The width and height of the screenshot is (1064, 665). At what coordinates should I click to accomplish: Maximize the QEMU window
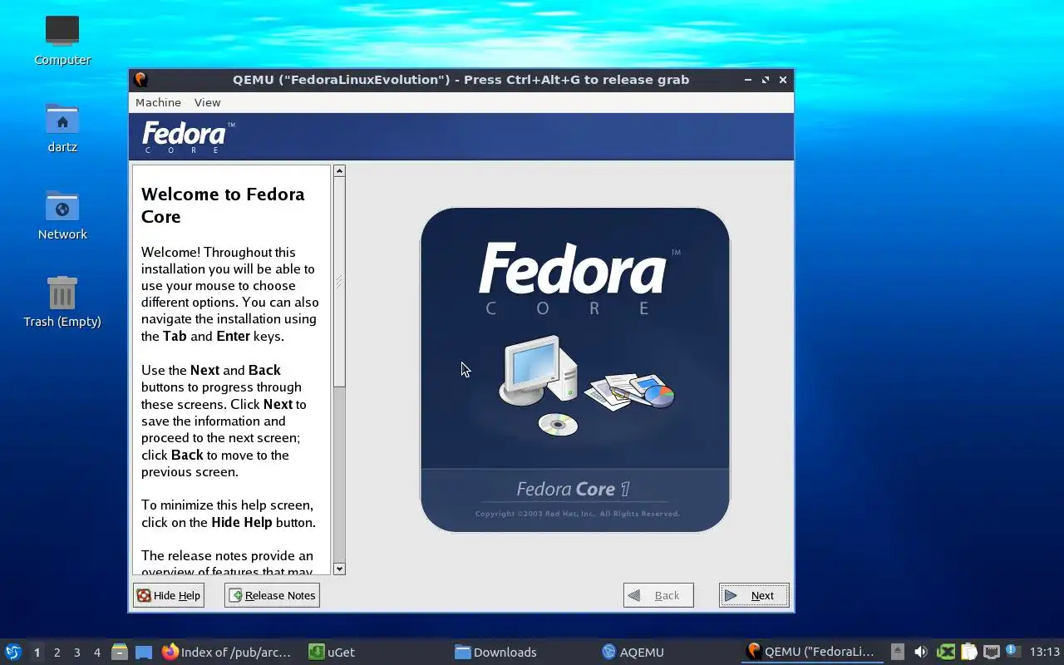(x=766, y=80)
